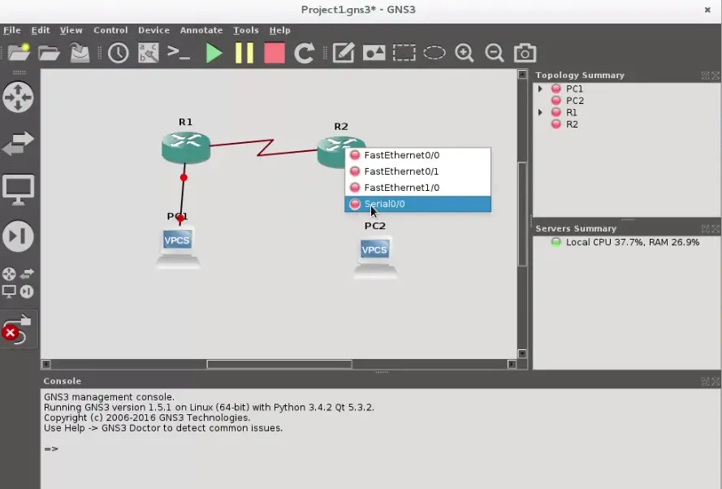
Task: Select the Add a note icon
Action: [344, 53]
